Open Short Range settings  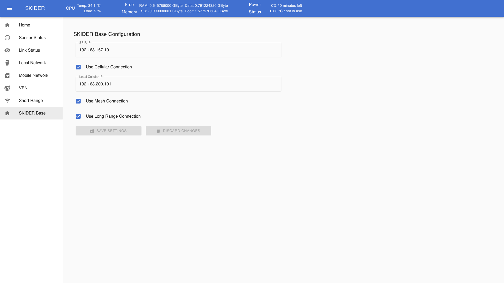[x=31, y=101]
